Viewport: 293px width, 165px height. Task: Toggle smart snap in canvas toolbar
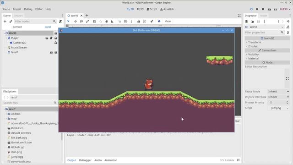click(119, 22)
